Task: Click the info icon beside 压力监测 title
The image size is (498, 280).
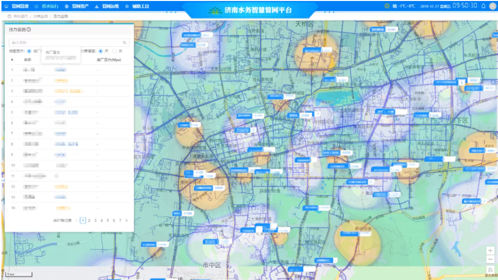Action: 28,29
